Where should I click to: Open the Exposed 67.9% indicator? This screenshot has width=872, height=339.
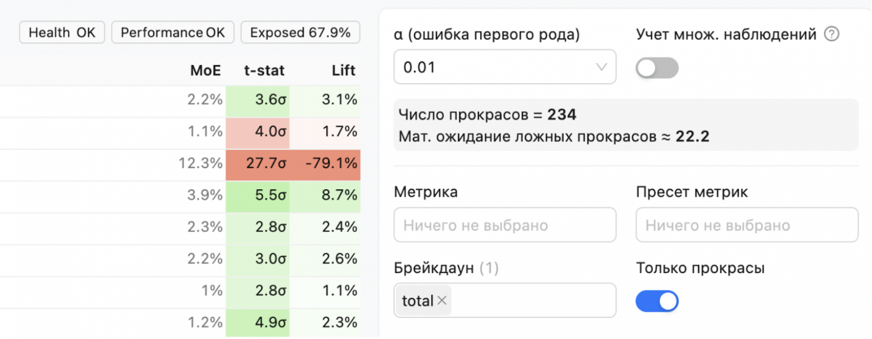point(300,32)
